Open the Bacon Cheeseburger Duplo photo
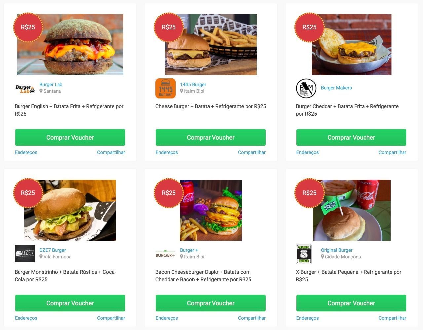The height and width of the screenshot is (330, 423). pyautogui.click(x=211, y=210)
